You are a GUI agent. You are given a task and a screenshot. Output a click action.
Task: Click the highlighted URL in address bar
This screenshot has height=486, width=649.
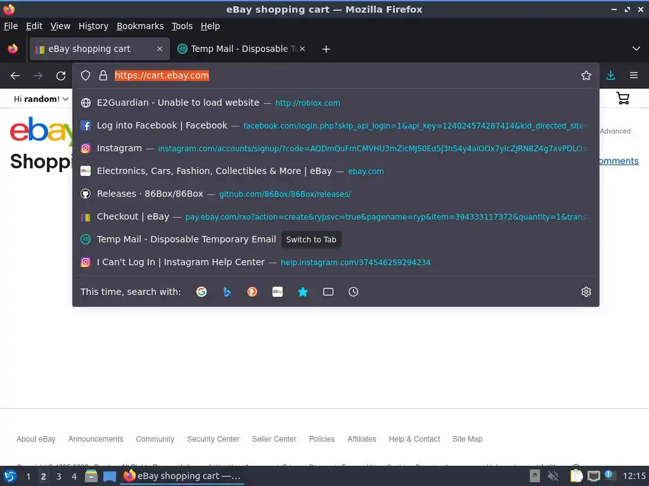pos(162,75)
